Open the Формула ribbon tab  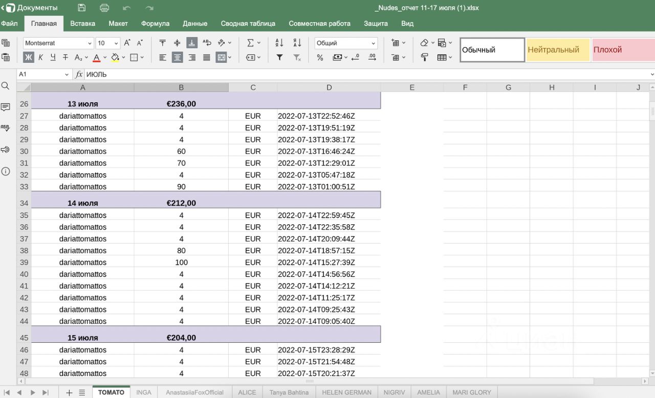[x=155, y=24]
